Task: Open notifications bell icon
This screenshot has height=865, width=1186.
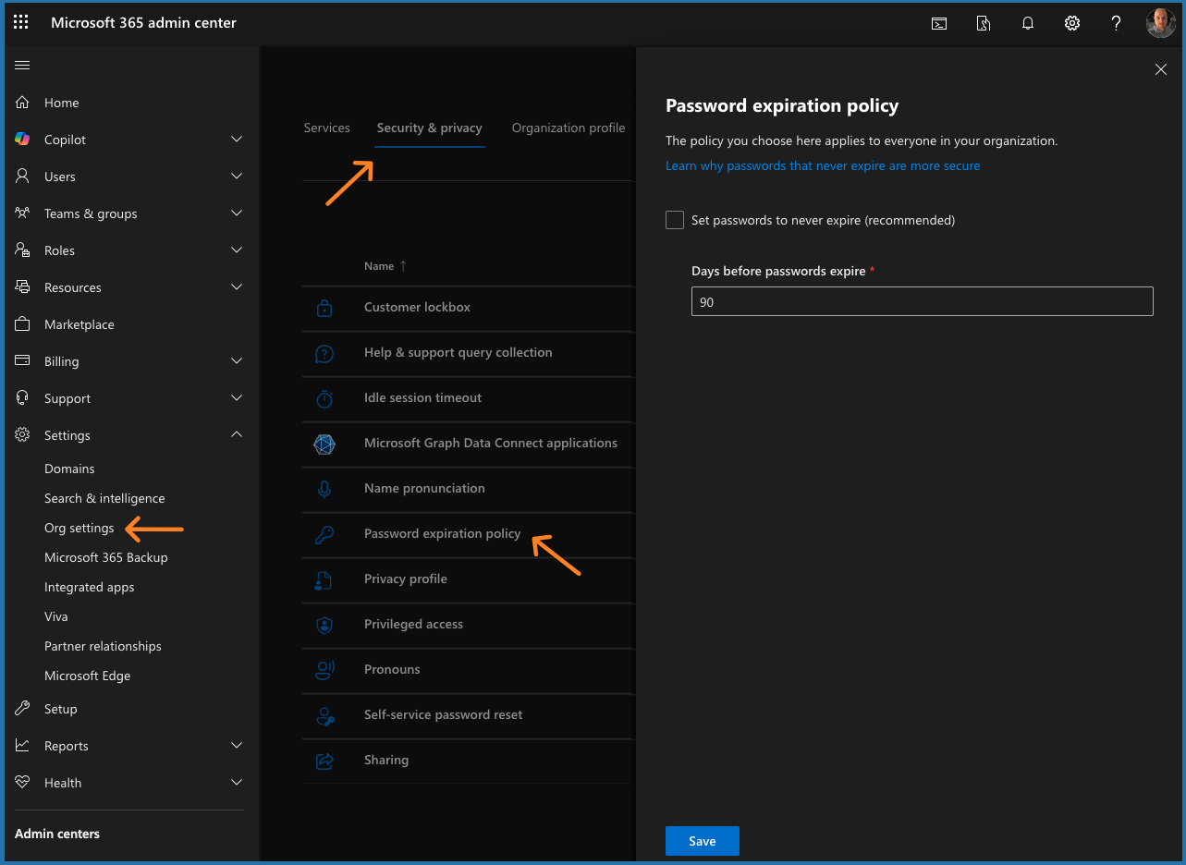Action: click(1028, 23)
